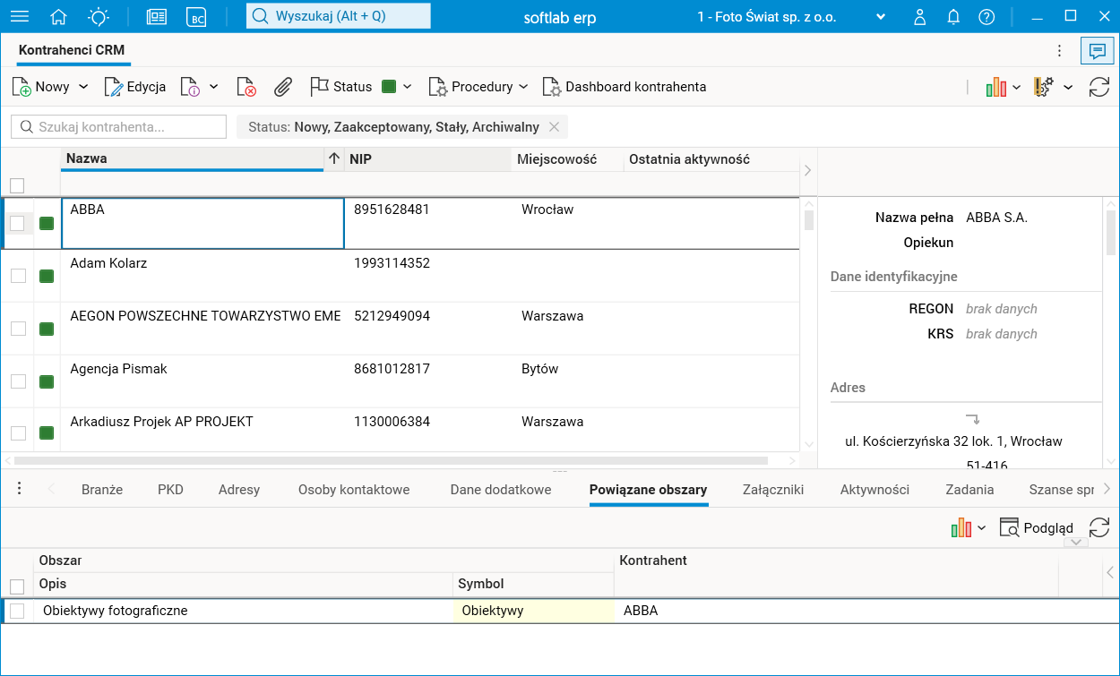Image resolution: width=1120 pixels, height=676 pixels.
Task: Open the Załączniki tab
Action: 773,490
